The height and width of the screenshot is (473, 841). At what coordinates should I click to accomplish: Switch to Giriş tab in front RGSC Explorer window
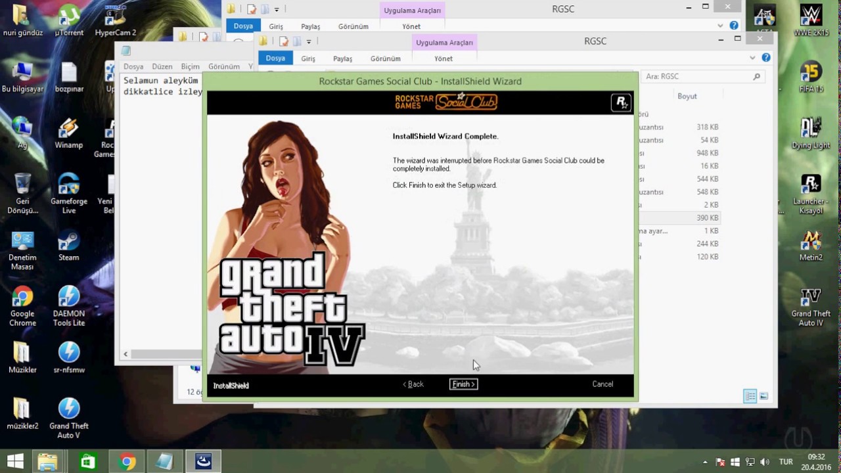point(308,58)
